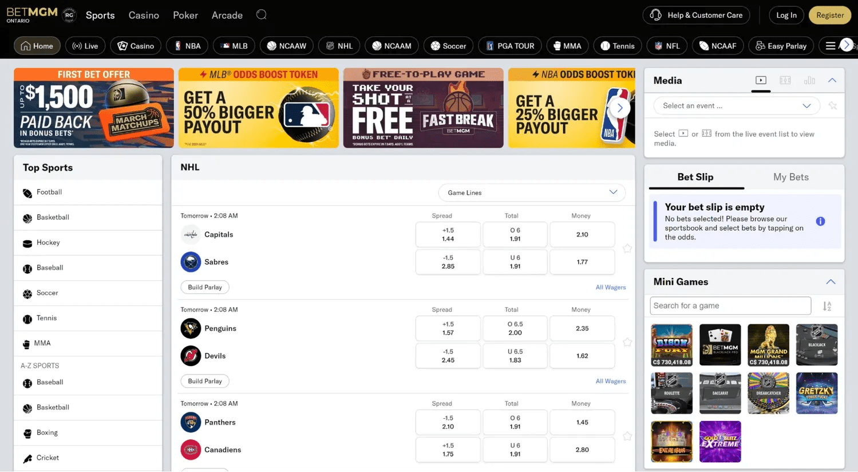Viewport: 858px width, 472px height.
Task: Switch Media panel to scoreboard view
Action: 785,81
